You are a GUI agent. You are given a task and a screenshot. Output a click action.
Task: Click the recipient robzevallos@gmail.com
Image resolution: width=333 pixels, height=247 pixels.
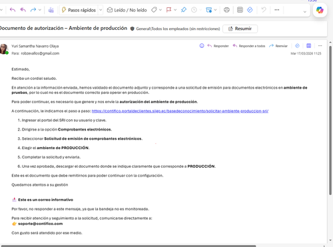pyautogui.click(x=40, y=53)
